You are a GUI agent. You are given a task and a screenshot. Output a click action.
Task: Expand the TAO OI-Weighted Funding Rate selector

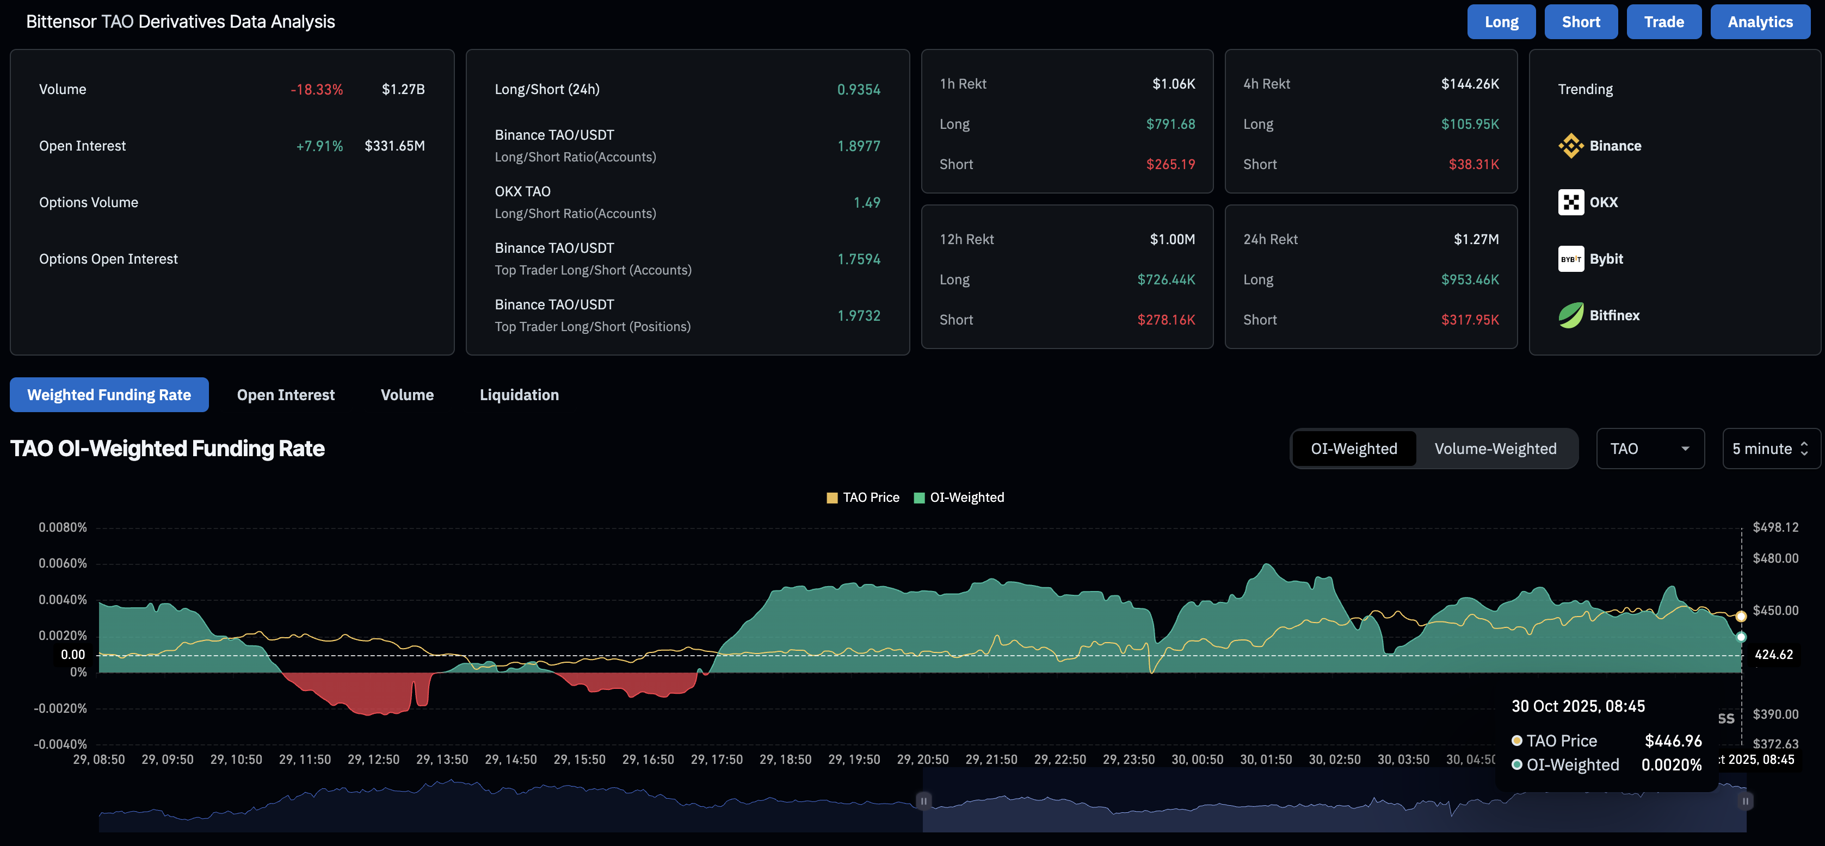pos(1651,448)
